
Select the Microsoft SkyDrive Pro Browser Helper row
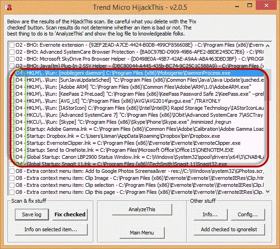pyautogui.click(x=139, y=59)
